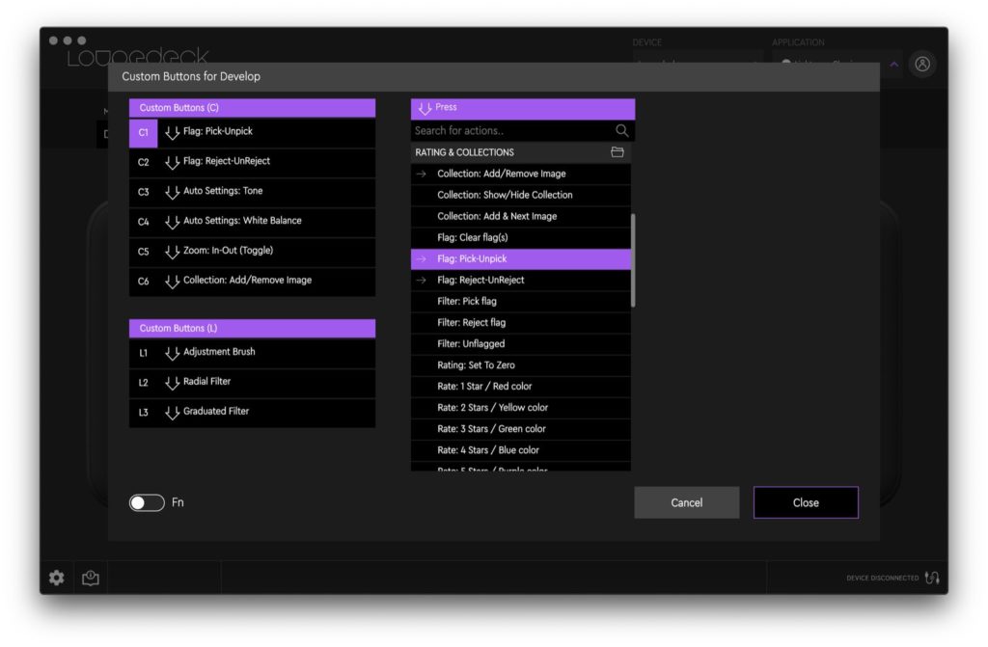Click the Cancel button
Image resolution: width=988 pixels, height=647 pixels.
click(x=687, y=502)
